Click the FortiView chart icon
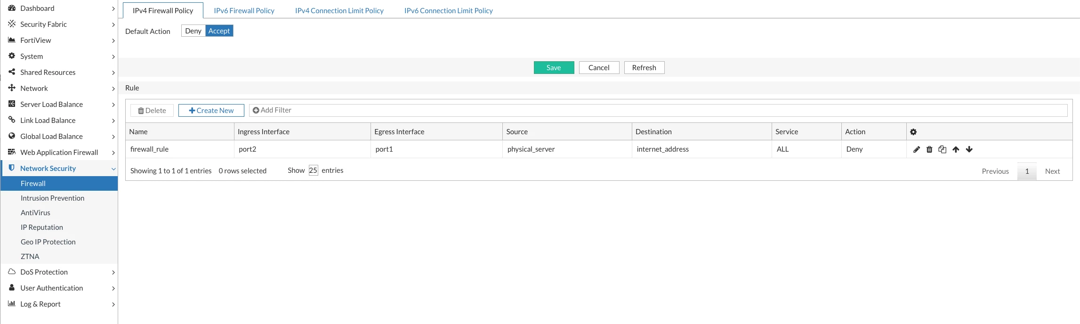The height and width of the screenshot is (324, 1080). pyautogui.click(x=12, y=40)
